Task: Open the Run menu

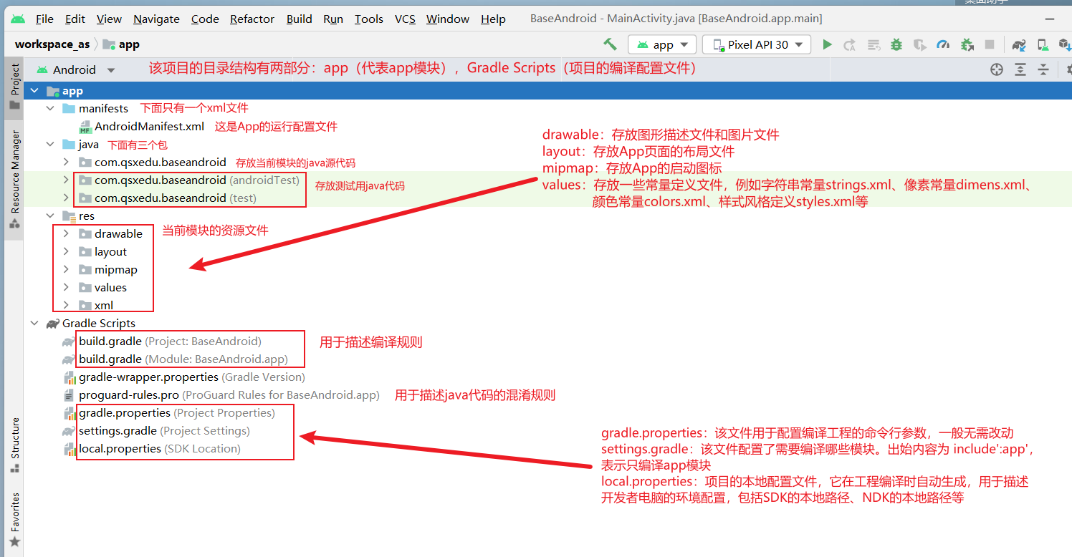Action: [333, 19]
